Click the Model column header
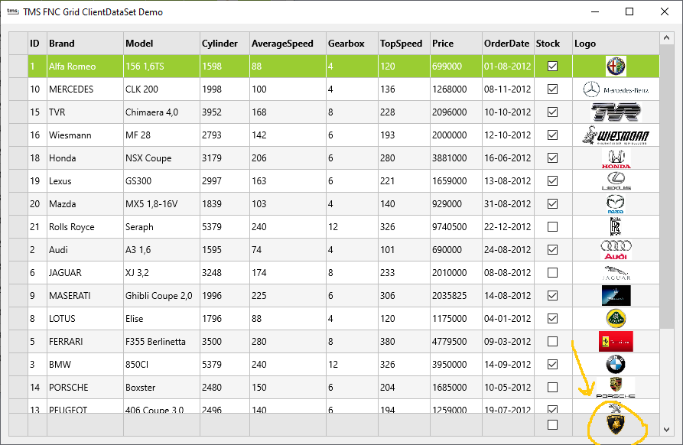 tap(161, 44)
